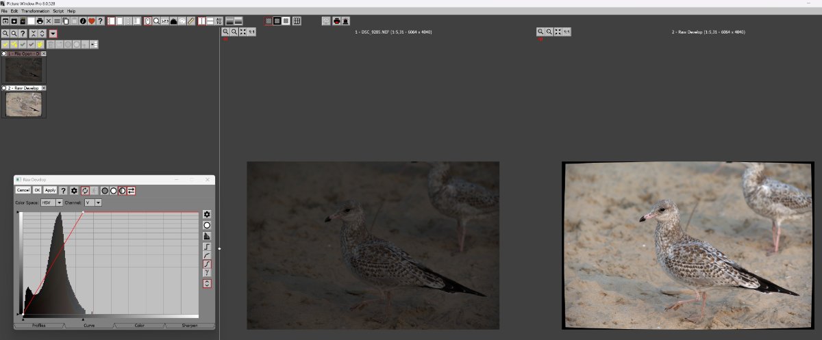
Task: Toggle the radio circle on 2 - Raw Develop
Action: (x=4, y=88)
